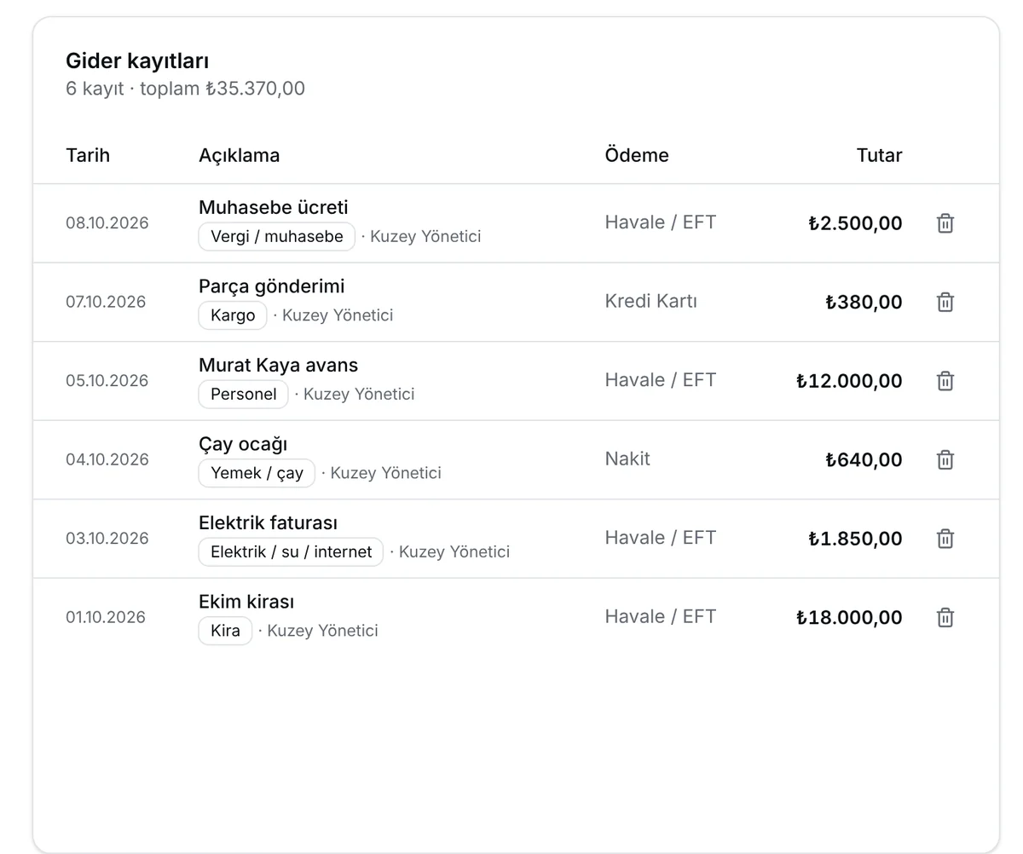Click the Ekim kirası title
The width and height of the screenshot is (1023, 854).
tap(246, 602)
